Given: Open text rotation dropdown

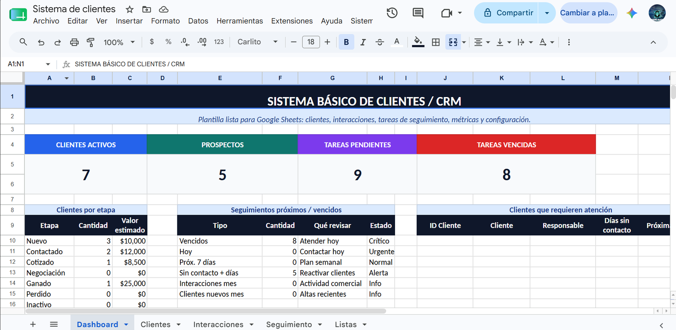Looking at the screenshot, I should coord(547,42).
